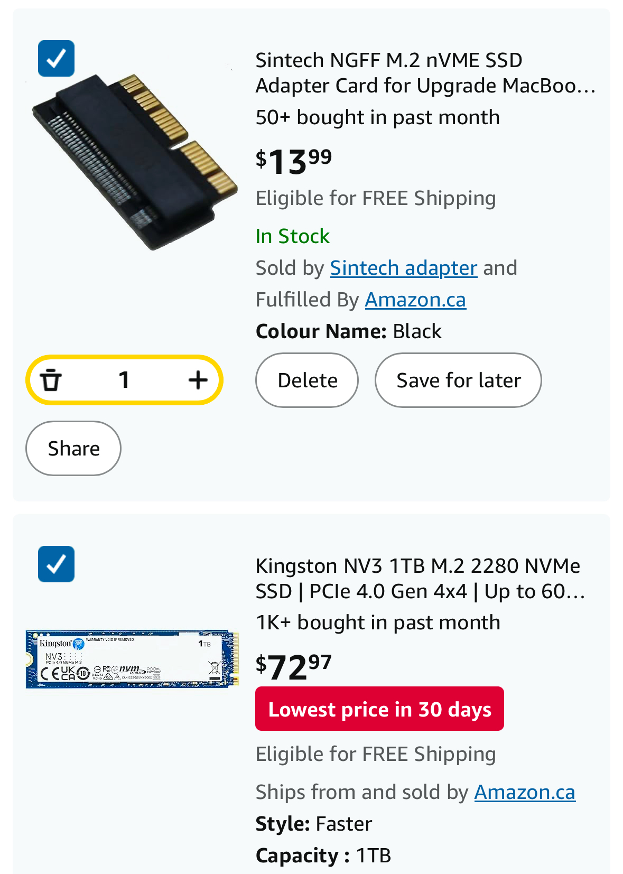The height and width of the screenshot is (874, 623).
Task: Open Amazon.ca link for Kingston seller
Action: point(525,792)
